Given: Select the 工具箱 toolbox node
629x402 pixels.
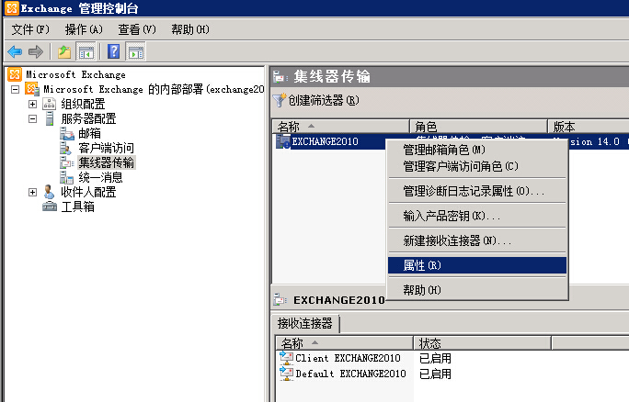Looking at the screenshot, I should coord(77,207).
